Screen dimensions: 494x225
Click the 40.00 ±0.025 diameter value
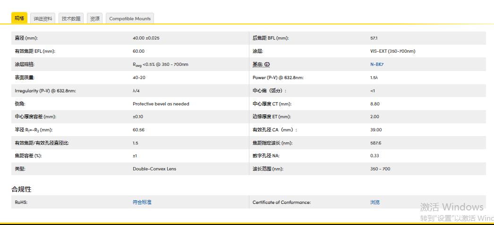tap(146, 38)
